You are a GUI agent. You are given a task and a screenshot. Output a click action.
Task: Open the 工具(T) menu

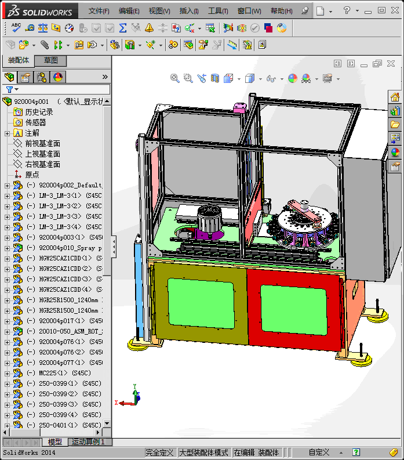coord(218,11)
